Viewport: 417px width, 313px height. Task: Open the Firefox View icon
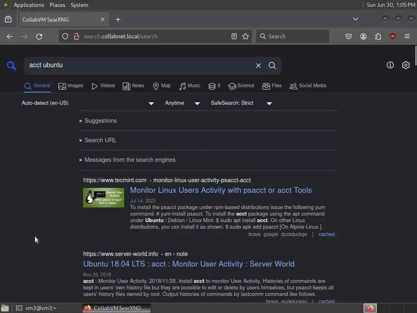[x=8, y=20]
